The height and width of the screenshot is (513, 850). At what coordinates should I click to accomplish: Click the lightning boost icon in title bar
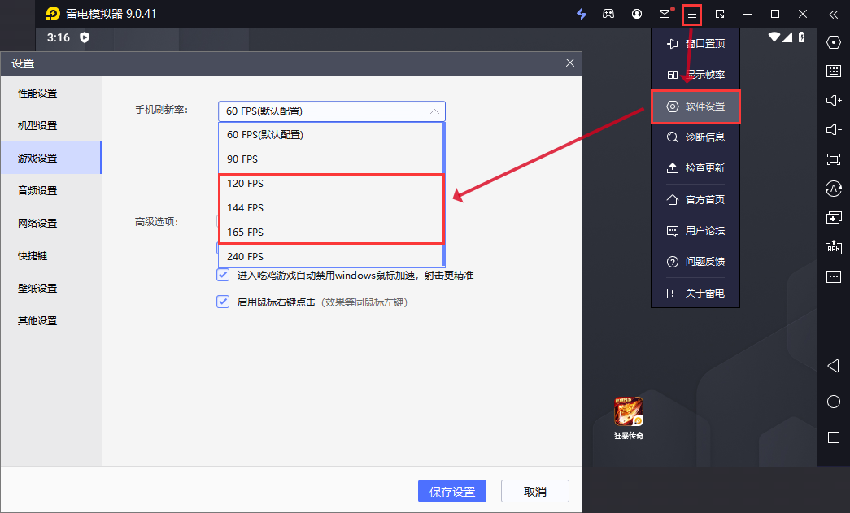[581, 14]
